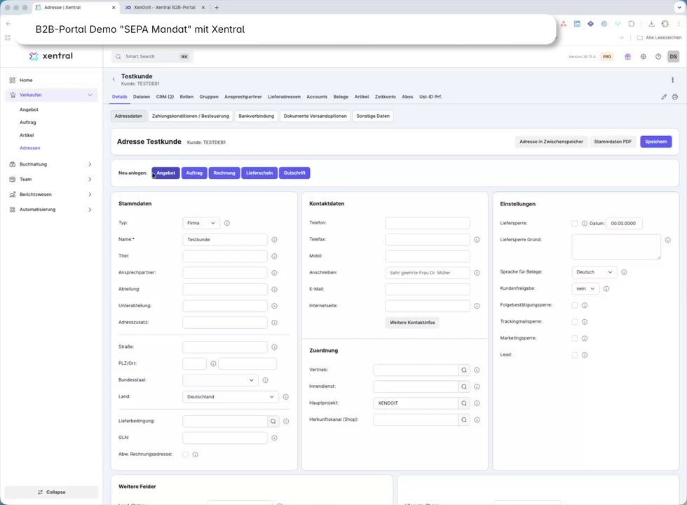Image resolution: width=687 pixels, height=505 pixels.
Task: Toggle Marketingsperre checkbox
Action: 574,338
